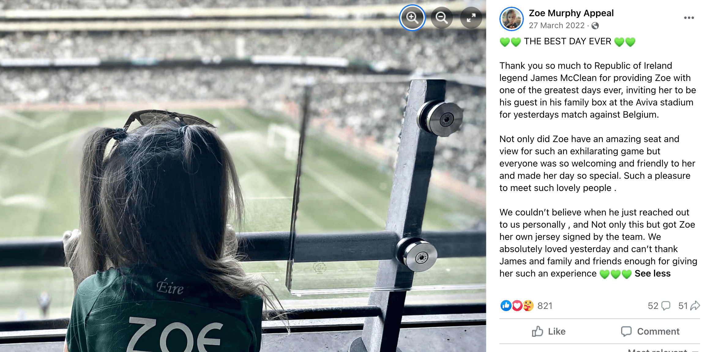Open the post options three-dot menu
Image resolution: width=705 pixels, height=352 pixels.
click(689, 18)
